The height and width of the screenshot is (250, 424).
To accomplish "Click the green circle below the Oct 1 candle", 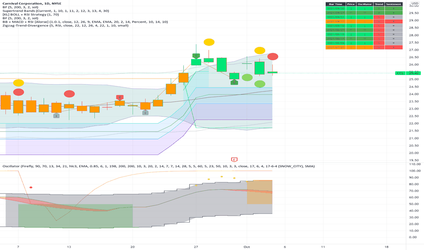I will 247,78.
